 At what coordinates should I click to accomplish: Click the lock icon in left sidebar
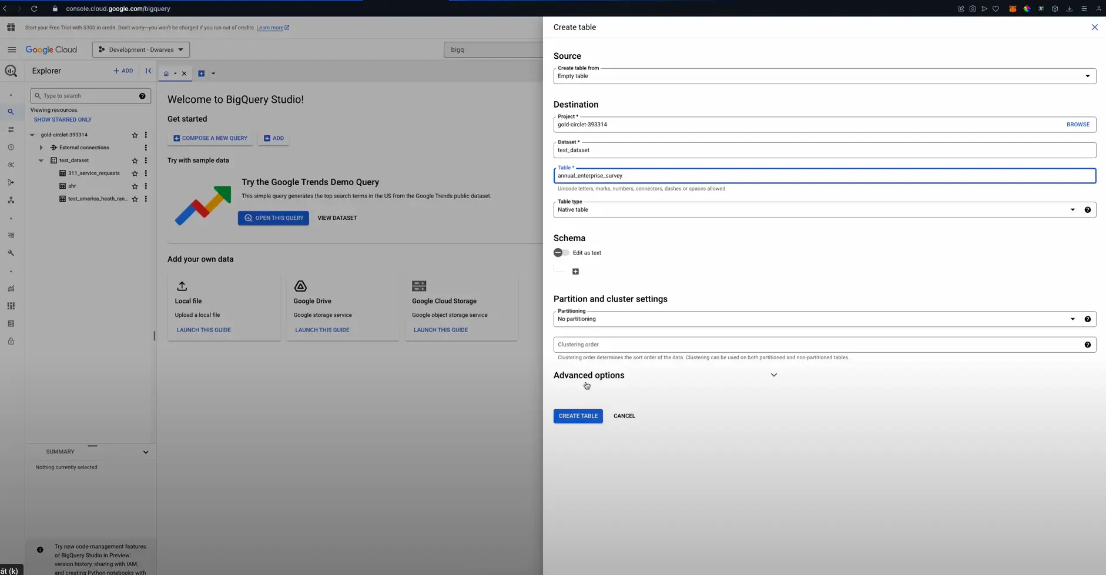point(11,341)
